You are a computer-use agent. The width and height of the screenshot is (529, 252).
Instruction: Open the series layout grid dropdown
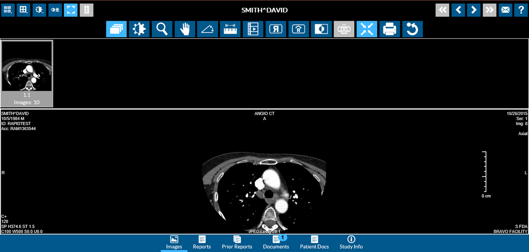tap(8, 10)
